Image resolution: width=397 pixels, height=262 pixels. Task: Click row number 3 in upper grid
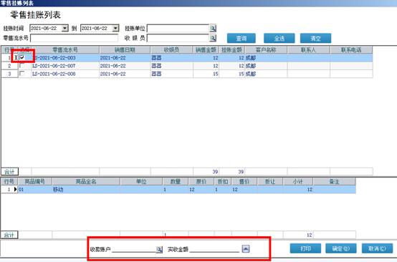pos(9,74)
